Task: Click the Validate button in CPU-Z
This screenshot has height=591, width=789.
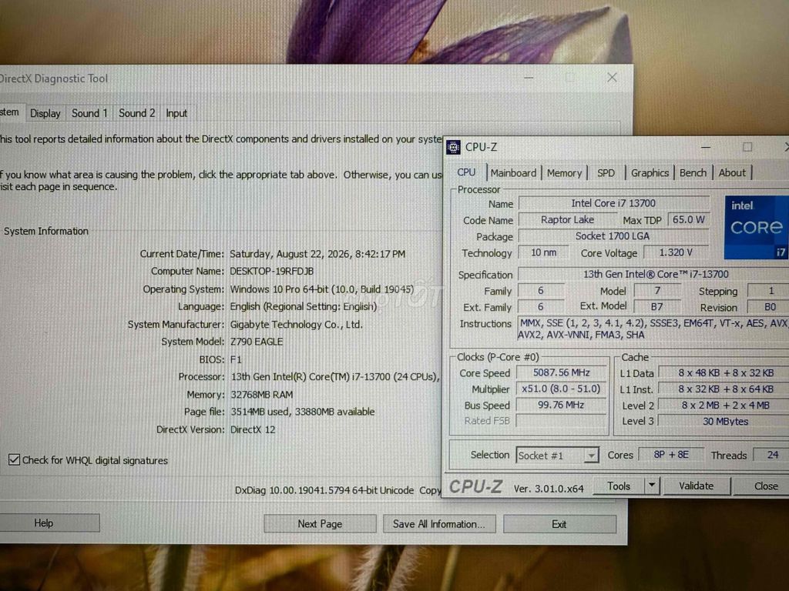Action: point(696,486)
